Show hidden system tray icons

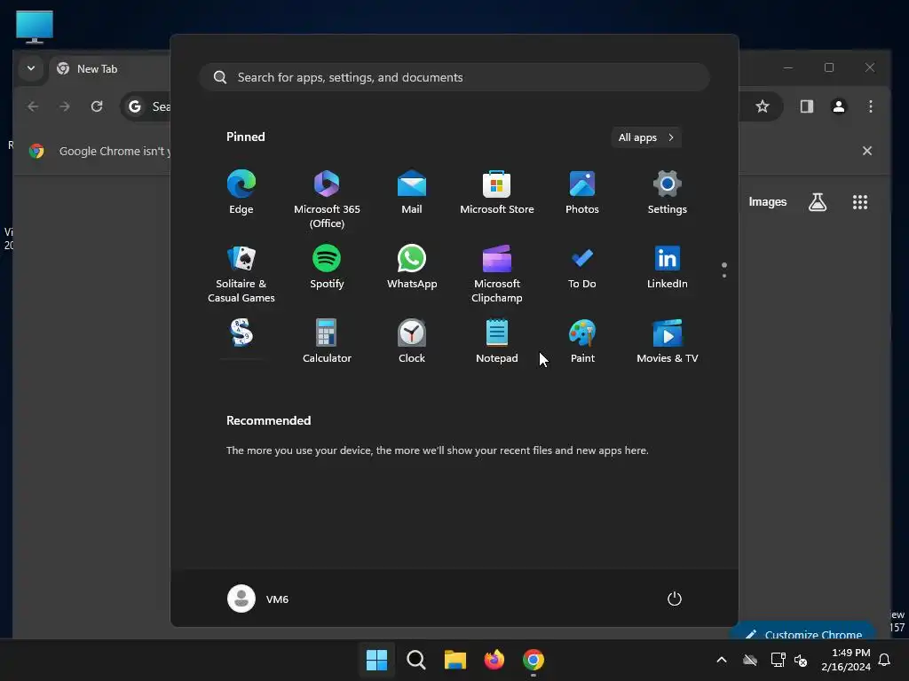tap(722, 660)
